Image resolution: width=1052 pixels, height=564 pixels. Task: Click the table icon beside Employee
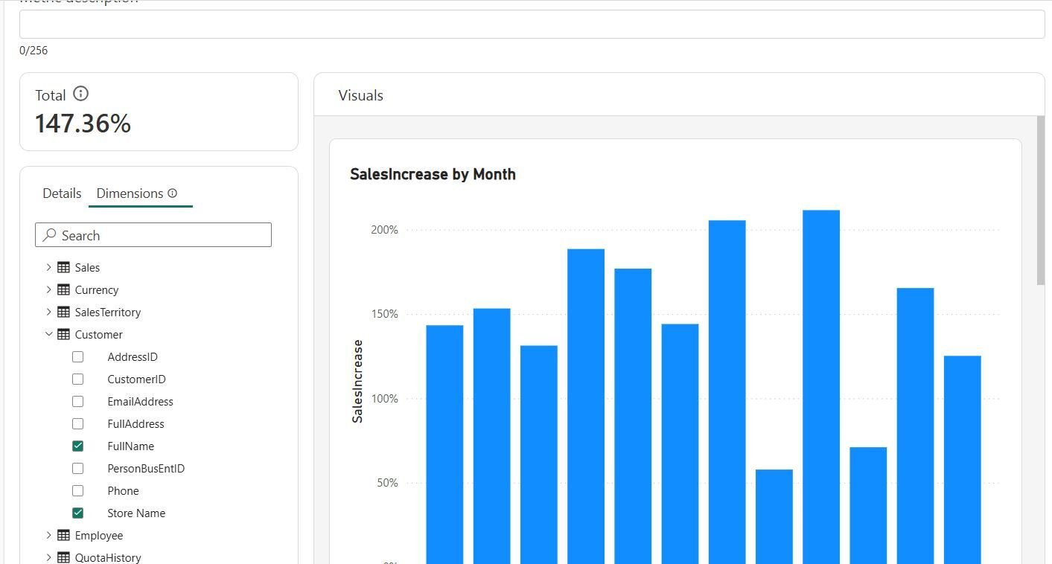tap(63, 535)
